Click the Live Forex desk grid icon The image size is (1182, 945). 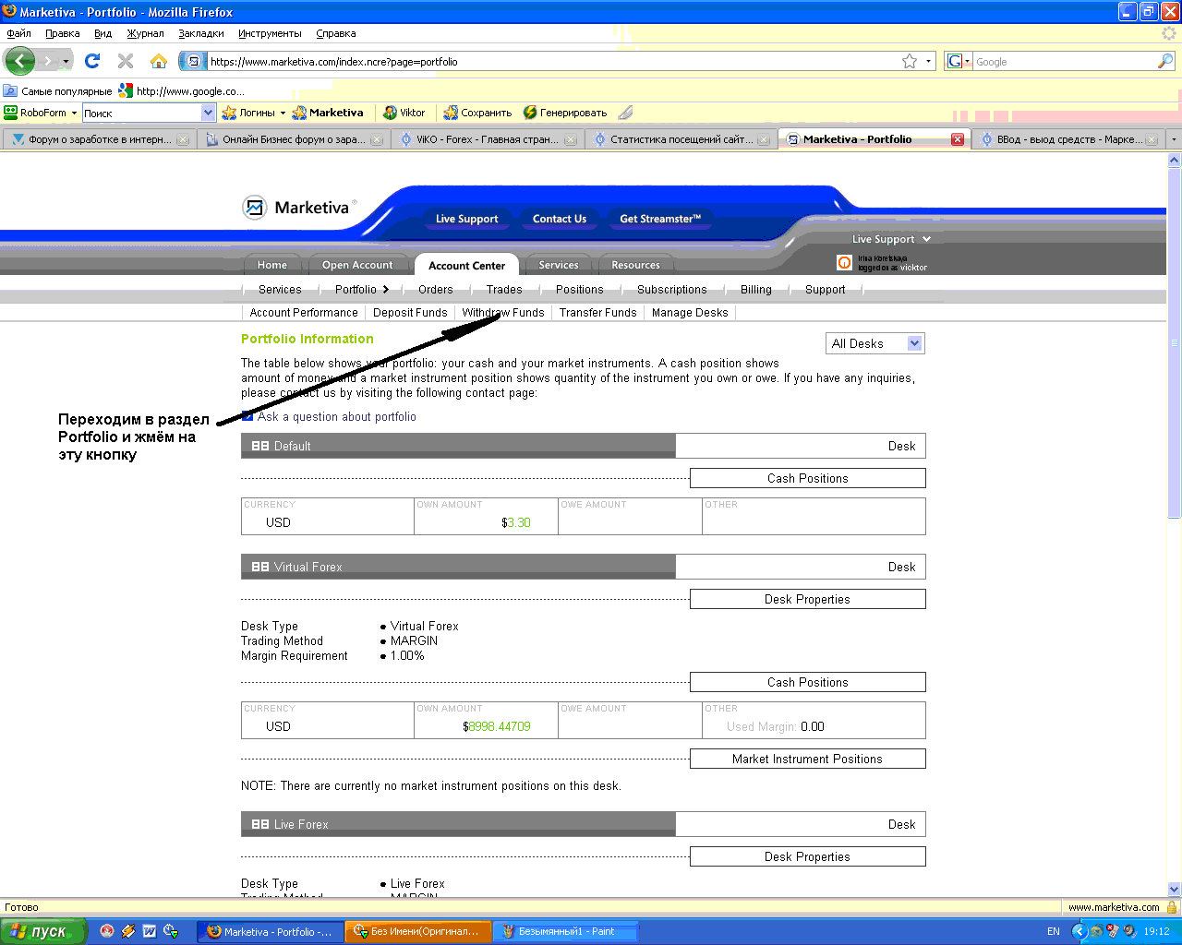click(x=260, y=824)
